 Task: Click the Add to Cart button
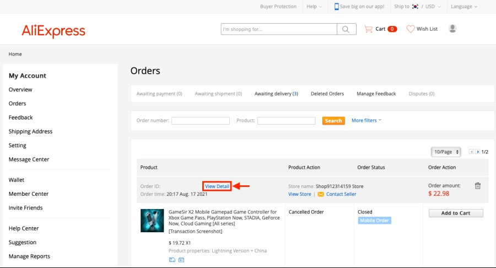[x=456, y=213]
